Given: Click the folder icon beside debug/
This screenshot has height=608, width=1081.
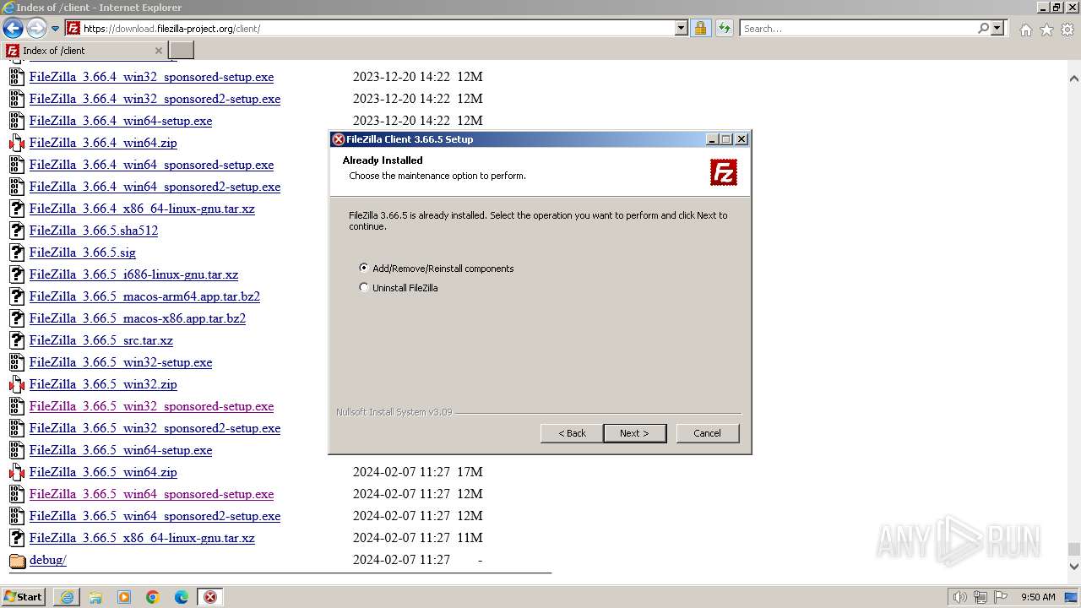Looking at the screenshot, I should click(17, 561).
